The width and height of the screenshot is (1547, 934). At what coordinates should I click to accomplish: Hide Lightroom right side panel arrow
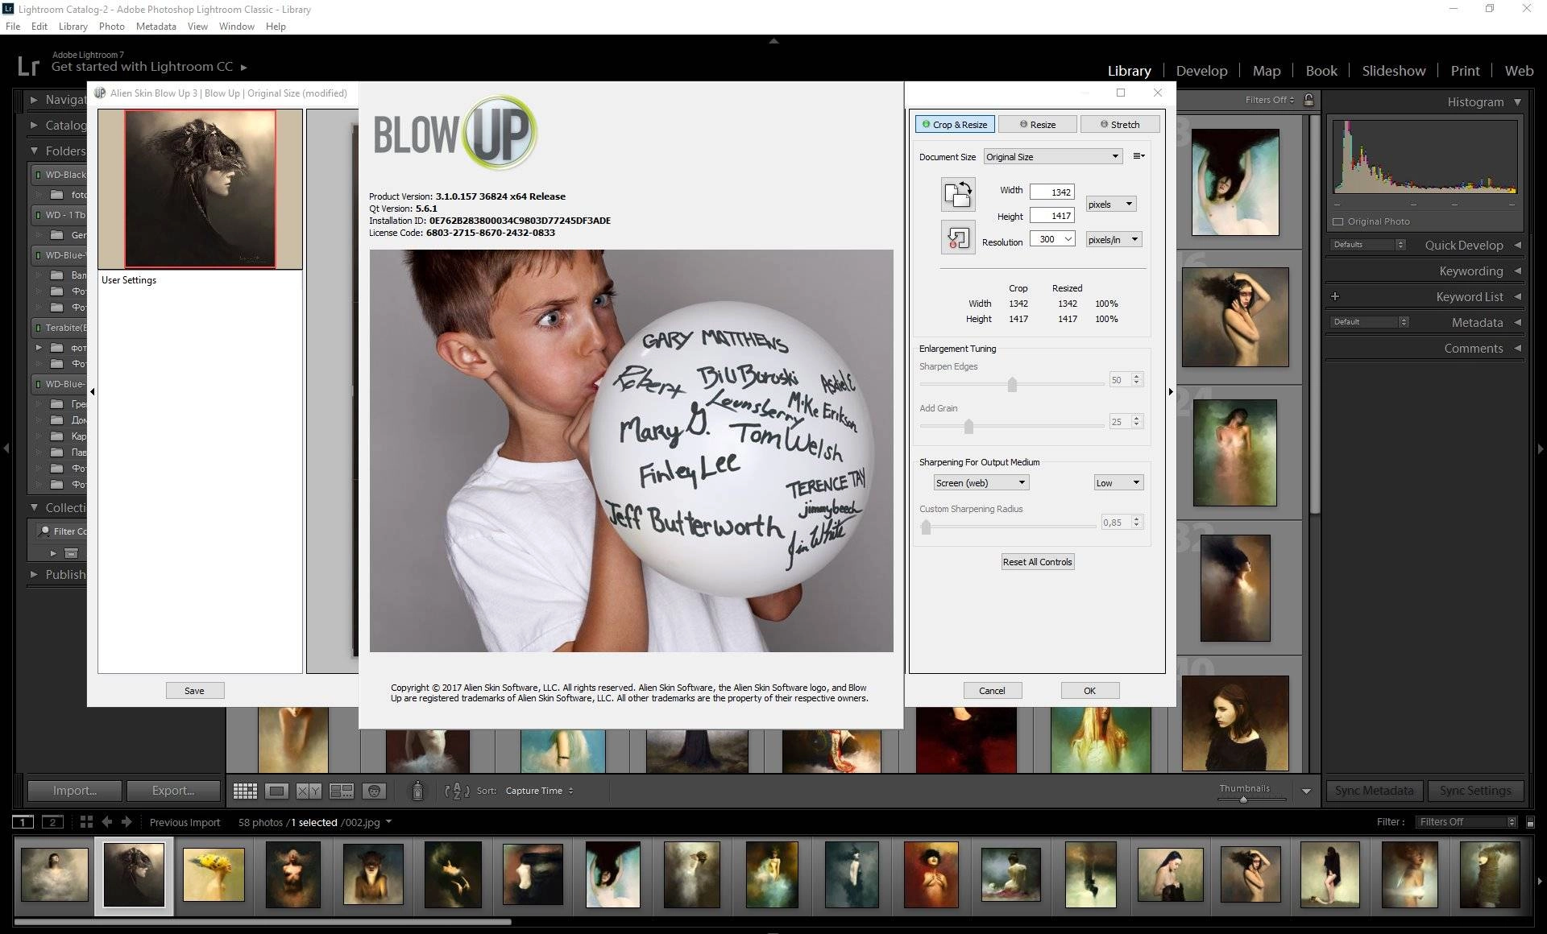pos(1541,448)
